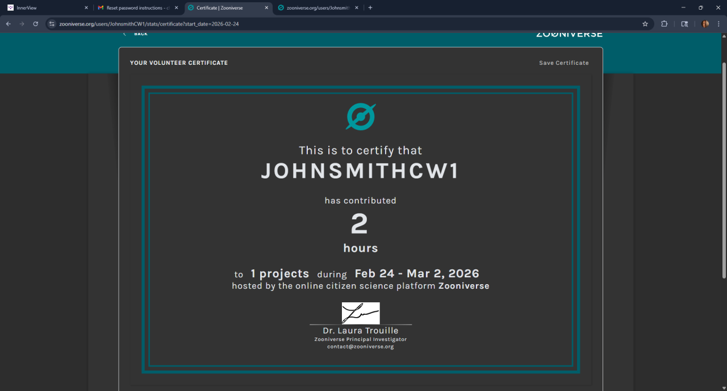Click the 'has contributed' text
Screen dimensions: 727x391
point(361,201)
